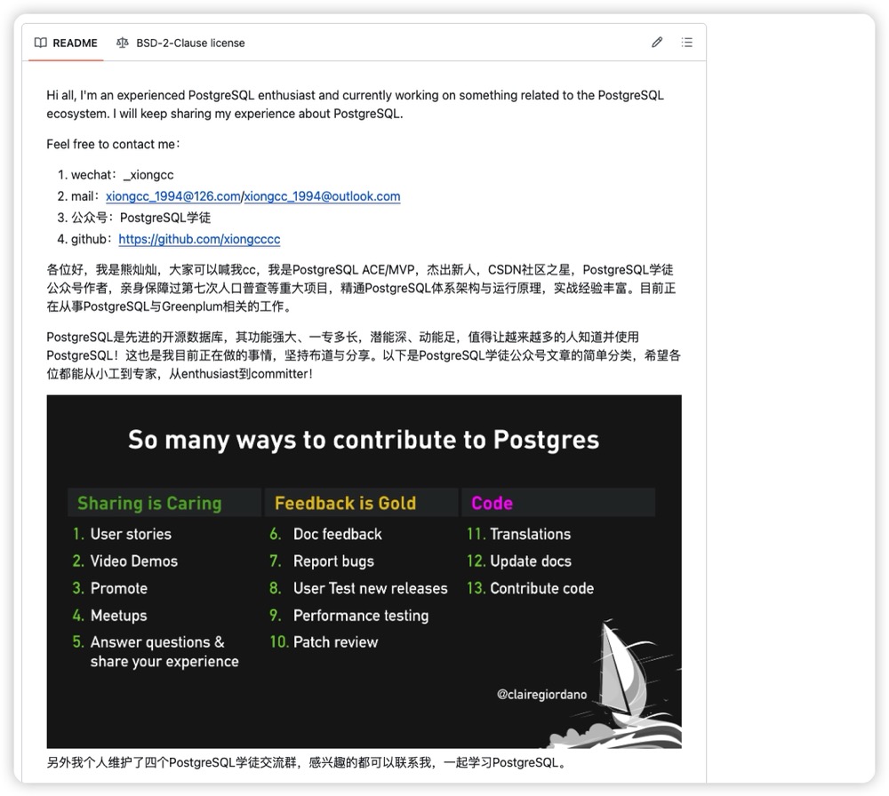Screen dimensions: 889x796
Task: Click the closing line starting "另外我个人维护了四个"
Action: coord(307,762)
